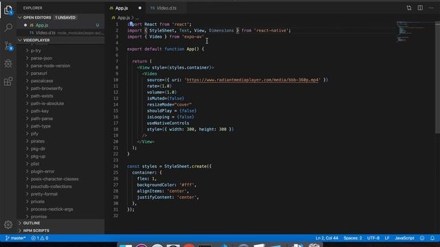Expand the NPM Scripts section
Image resolution: width=440 pixels, height=247 pixels.
(x=60, y=231)
